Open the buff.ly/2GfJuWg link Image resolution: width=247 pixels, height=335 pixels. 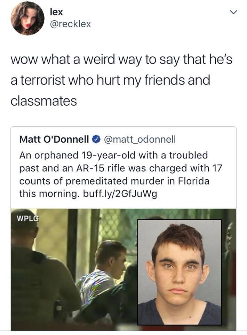click(x=120, y=194)
